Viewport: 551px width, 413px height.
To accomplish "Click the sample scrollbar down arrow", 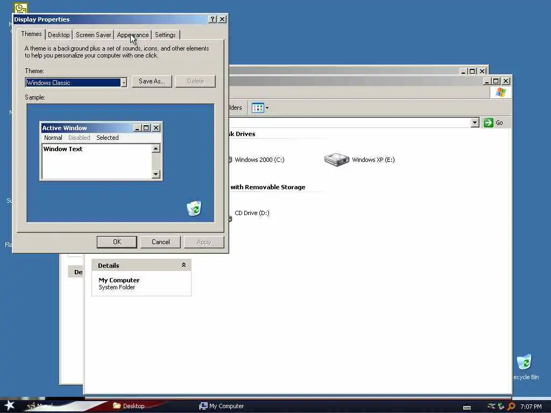I will [156, 174].
